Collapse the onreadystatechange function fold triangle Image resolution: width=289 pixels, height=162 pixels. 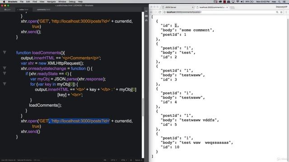point(5,68)
